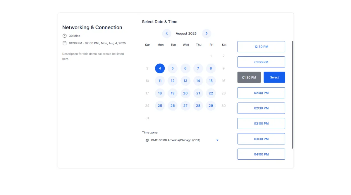This screenshot has width=351, height=195.
Task: Choose the 01:00 PM time slot
Action: (x=261, y=62)
